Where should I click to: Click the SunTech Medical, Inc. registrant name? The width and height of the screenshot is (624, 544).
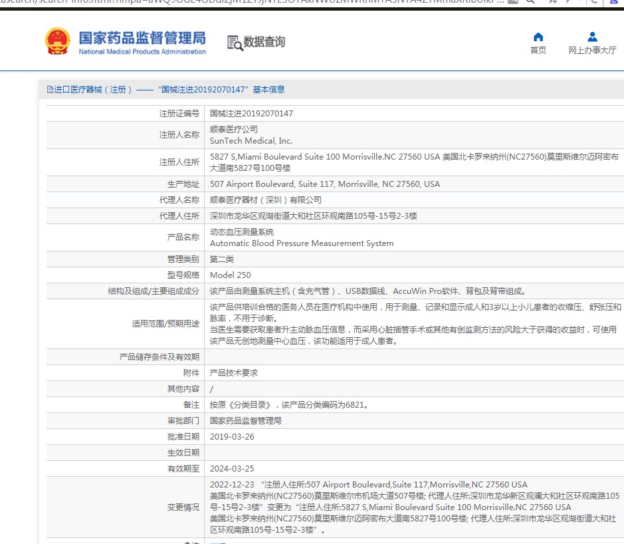point(251,141)
